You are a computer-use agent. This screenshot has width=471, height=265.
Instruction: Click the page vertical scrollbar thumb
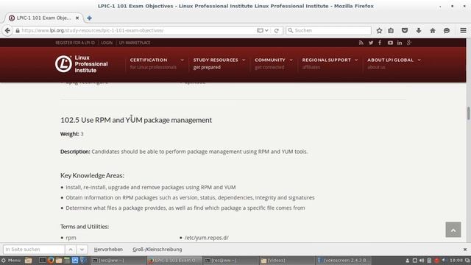coord(468,113)
